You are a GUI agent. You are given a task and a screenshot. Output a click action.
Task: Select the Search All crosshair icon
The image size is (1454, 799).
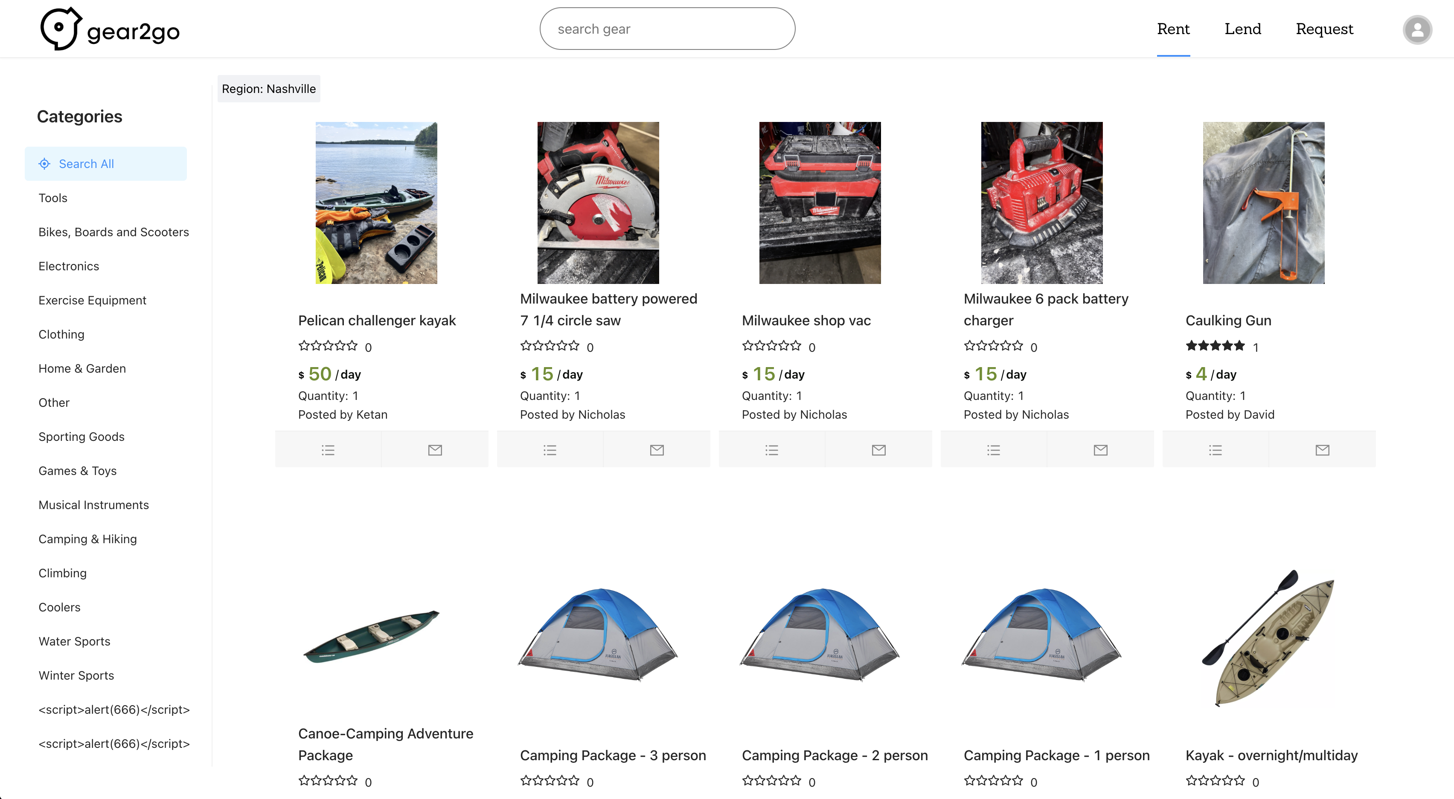click(45, 164)
